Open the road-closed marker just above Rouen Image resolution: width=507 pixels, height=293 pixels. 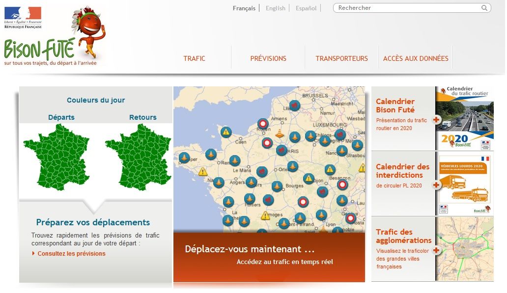(263, 124)
